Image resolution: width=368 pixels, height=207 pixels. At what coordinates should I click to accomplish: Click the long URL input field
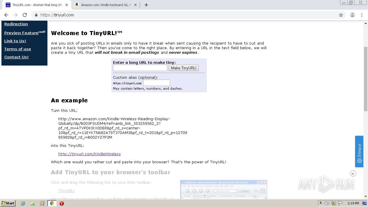click(x=140, y=68)
